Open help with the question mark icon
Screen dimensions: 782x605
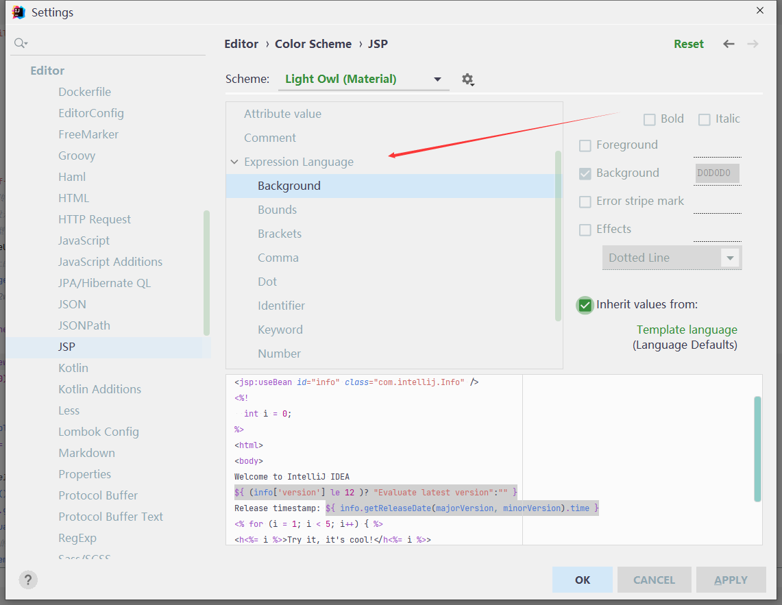pyautogui.click(x=28, y=580)
